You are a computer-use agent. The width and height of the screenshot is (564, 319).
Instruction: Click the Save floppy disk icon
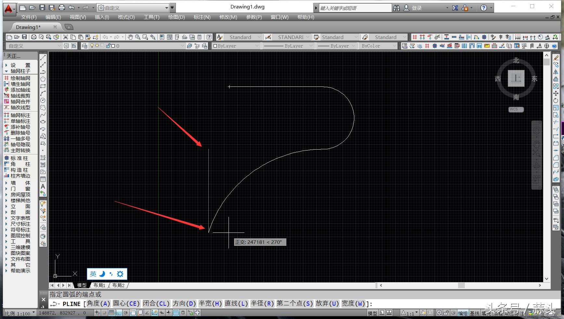(x=24, y=37)
